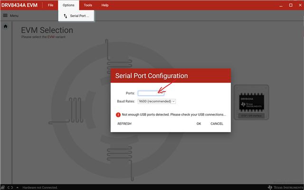304x190 pixels.
Task: Click the REFRESH button
Action: (124, 123)
